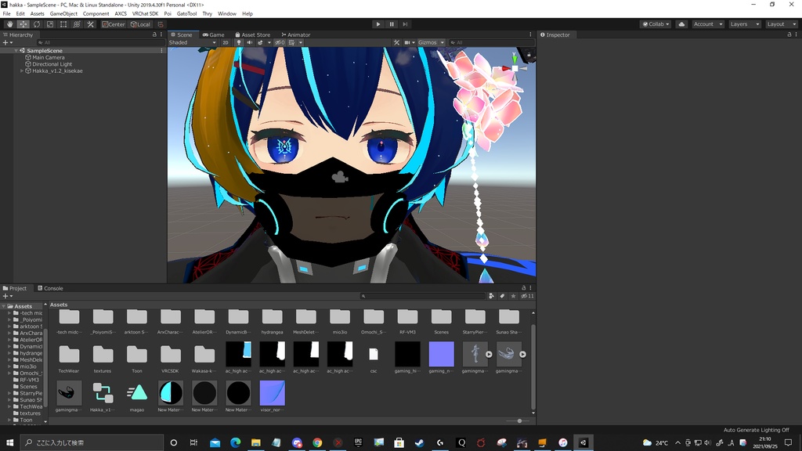Open grid settings dropdown arrow
This screenshot has height=451, width=802.
[x=301, y=42]
